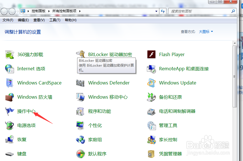This screenshot has height=161, width=243.
Task: Click the Forward navigation button
Action: (12, 11)
